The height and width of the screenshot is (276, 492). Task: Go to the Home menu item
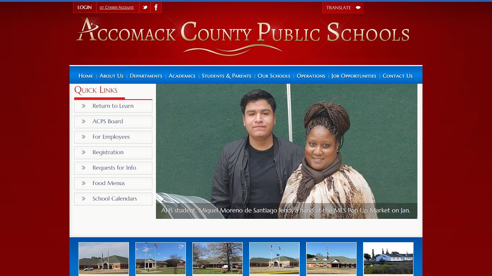point(86,76)
